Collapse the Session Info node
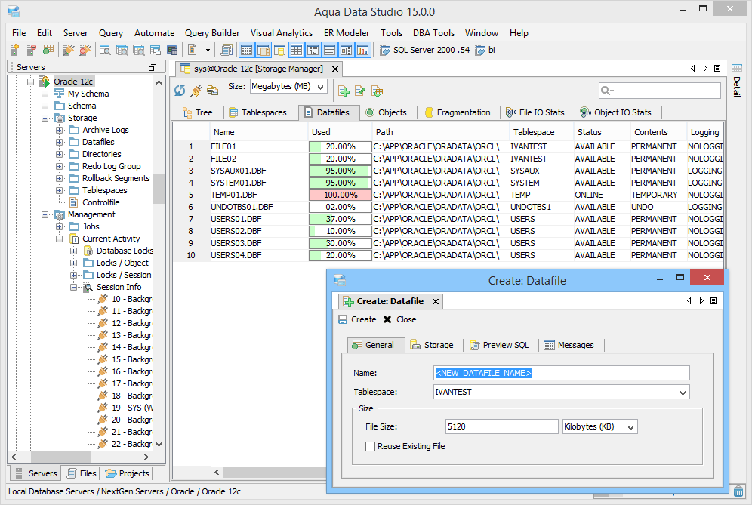 (73, 287)
